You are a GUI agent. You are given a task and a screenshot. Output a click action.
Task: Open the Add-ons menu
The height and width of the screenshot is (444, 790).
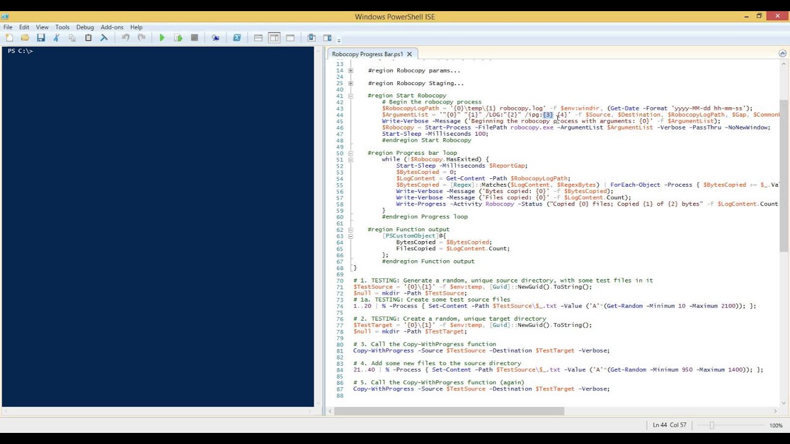(112, 27)
